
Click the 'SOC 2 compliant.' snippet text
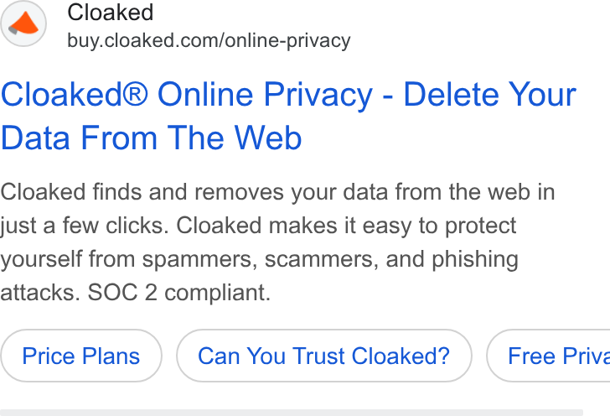(179, 293)
